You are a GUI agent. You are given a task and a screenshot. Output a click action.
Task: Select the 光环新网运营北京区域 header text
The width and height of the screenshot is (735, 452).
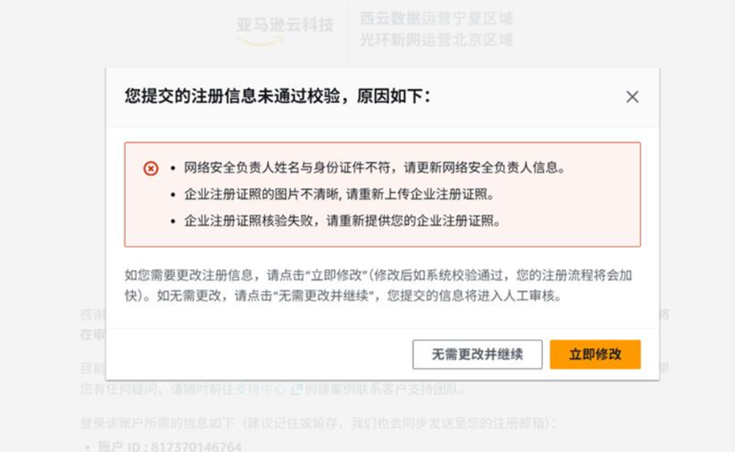436,41
